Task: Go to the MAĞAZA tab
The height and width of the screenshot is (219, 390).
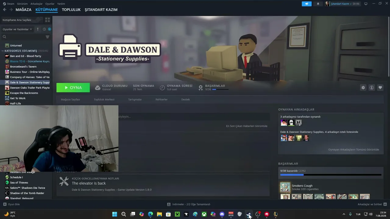Action: tap(23, 10)
